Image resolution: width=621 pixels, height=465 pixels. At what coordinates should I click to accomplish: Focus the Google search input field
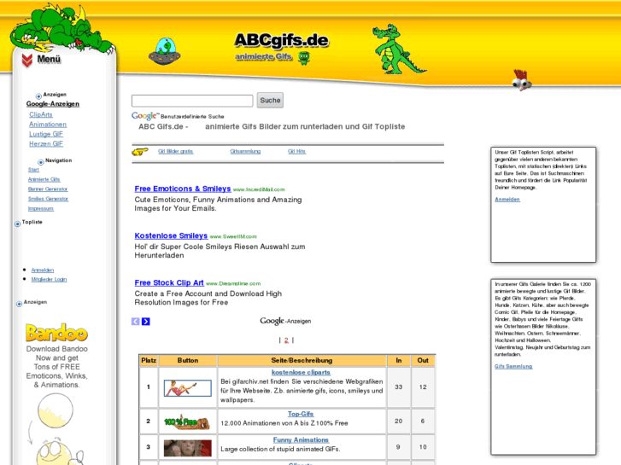click(x=192, y=101)
